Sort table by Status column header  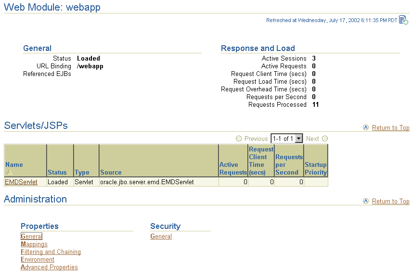pos(57,172)
